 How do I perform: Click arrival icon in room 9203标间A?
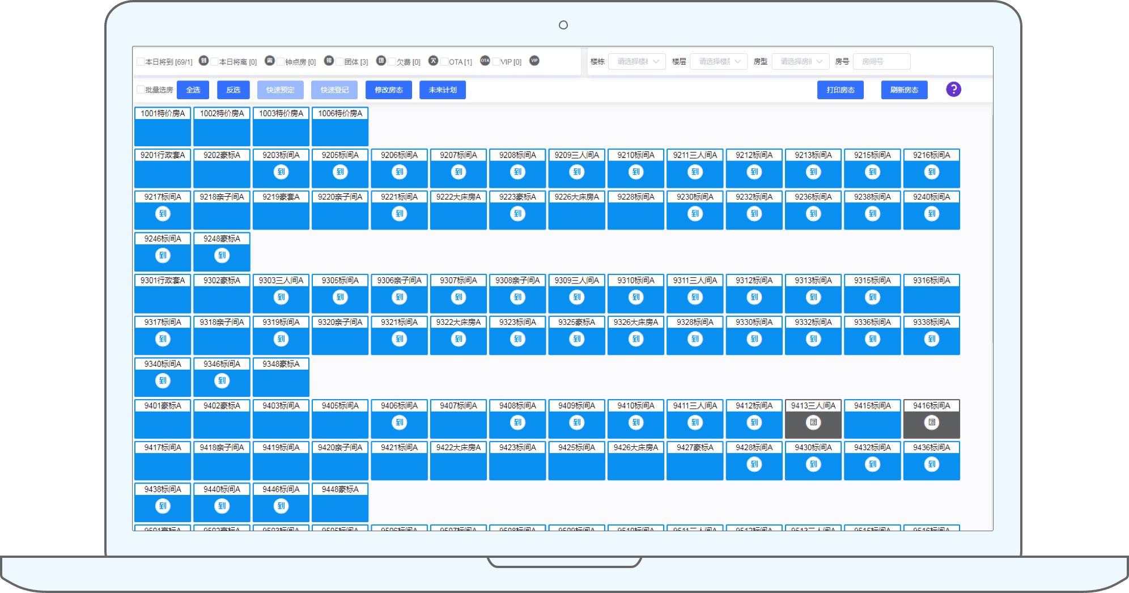(x=281, y=172)
